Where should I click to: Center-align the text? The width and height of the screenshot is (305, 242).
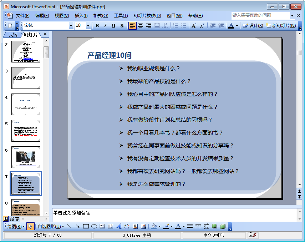[141, 26]
